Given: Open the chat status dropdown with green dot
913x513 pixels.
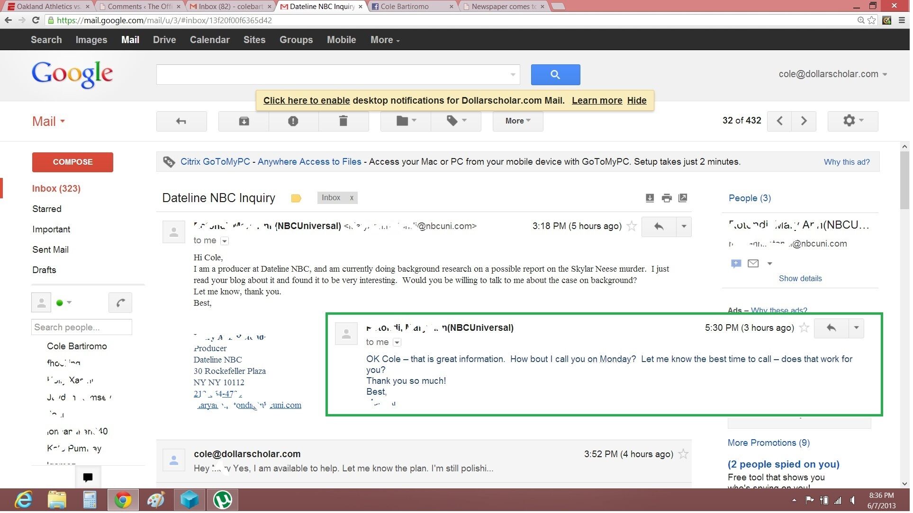Looking at the screenshot, I should click(x=64, y=304).
